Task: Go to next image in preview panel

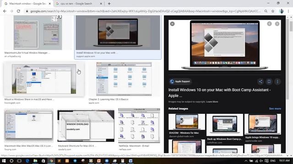Action: pyautogui.click(x=277, y=24)
